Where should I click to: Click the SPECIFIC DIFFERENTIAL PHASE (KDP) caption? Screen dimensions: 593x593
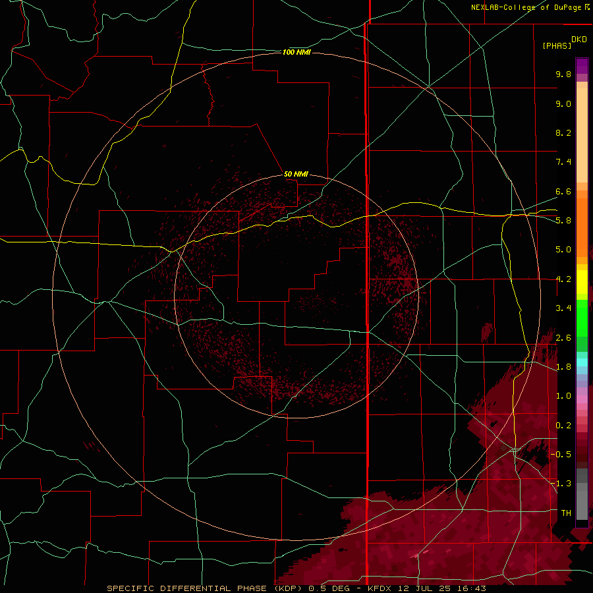pos(206,588)
